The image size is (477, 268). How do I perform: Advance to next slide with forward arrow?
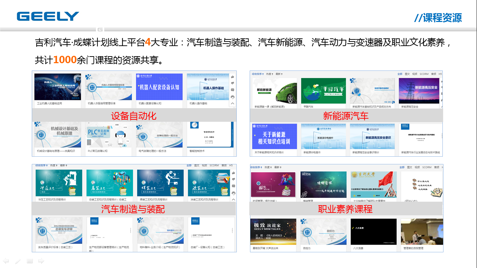41,261
